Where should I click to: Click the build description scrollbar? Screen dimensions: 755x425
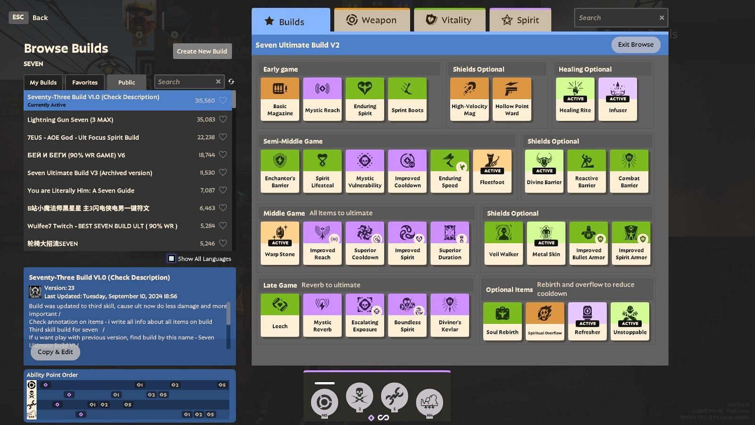(228, 314)
